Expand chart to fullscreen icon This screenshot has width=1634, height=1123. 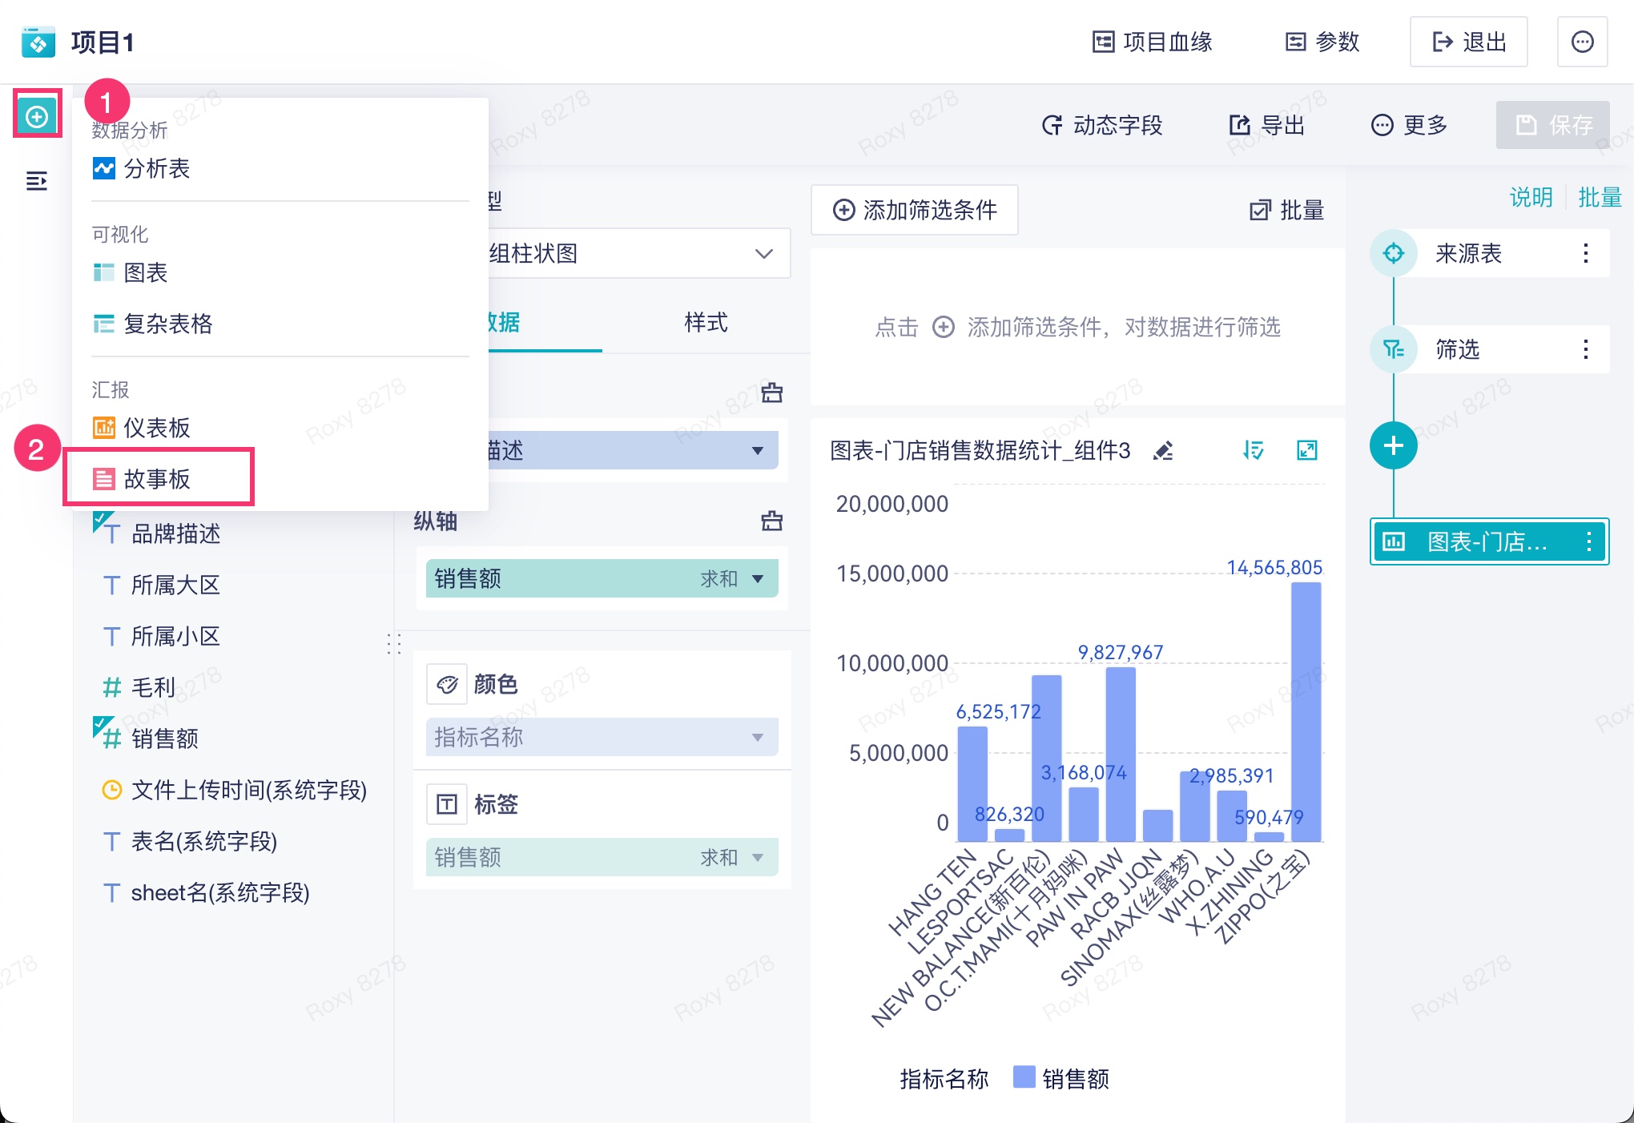click(x=1307, y=451)
